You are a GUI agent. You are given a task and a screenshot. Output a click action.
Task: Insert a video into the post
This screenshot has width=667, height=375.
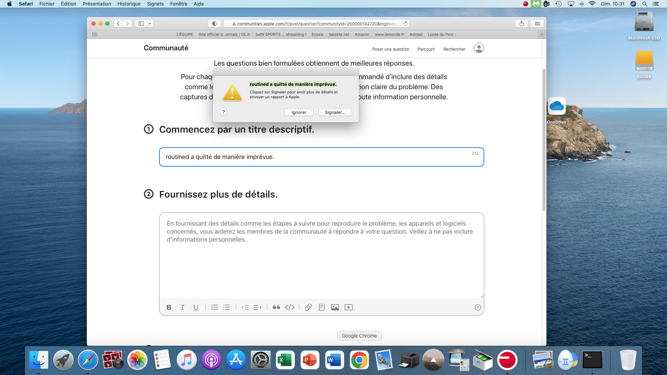click(x=348, y=307)
